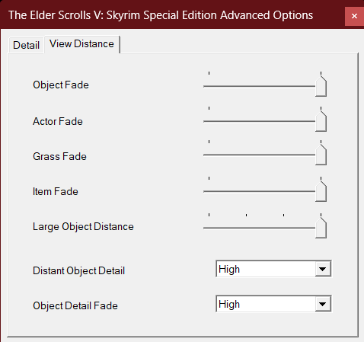Image resolution: width=364 pixels, height=342 pixels.
Task: Click the Large Object Distance label
Action: 83,227
